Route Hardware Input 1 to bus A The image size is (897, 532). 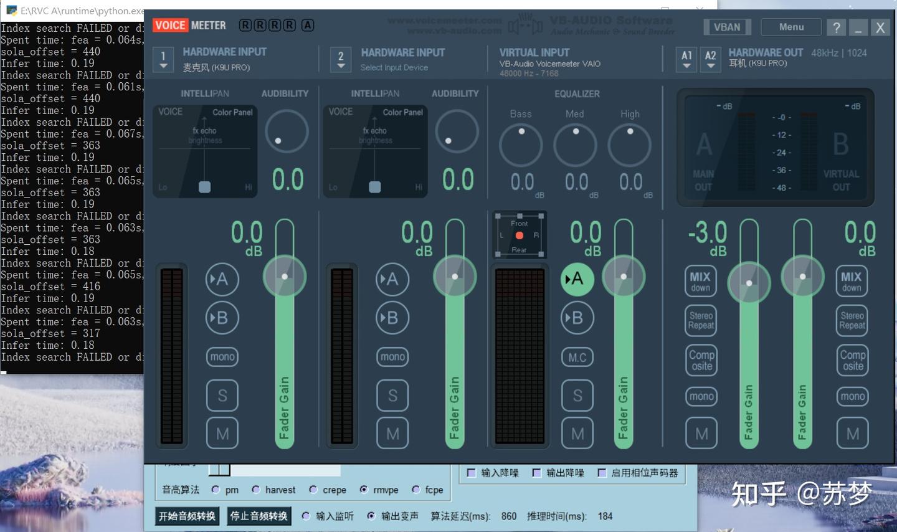coord(222,279)
